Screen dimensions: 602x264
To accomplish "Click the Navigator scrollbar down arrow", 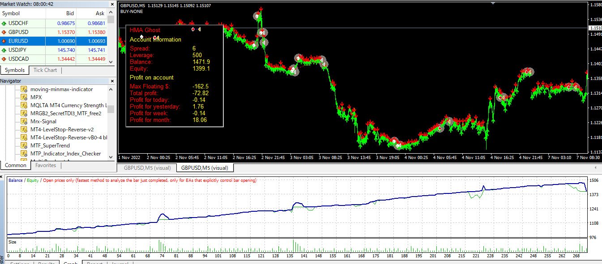I will click(111, 157).
